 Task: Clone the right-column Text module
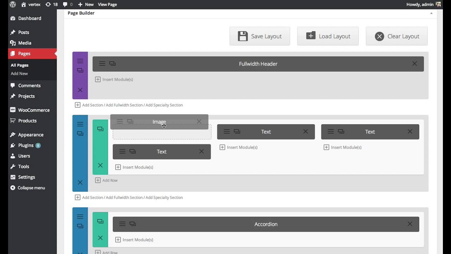click(341, 132)
